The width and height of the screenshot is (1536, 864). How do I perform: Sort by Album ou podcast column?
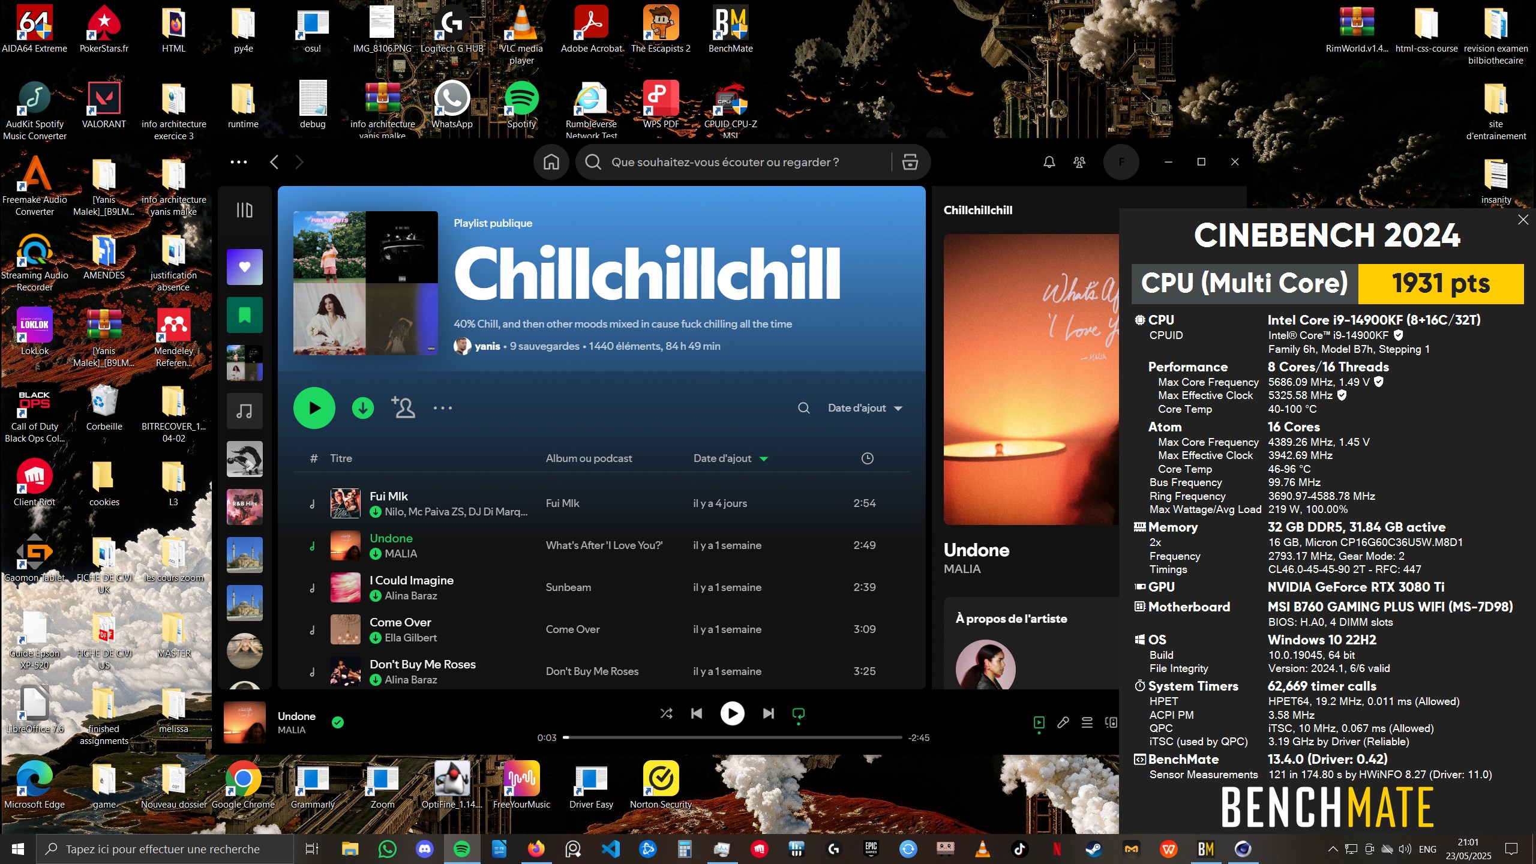tap(589, 458)
